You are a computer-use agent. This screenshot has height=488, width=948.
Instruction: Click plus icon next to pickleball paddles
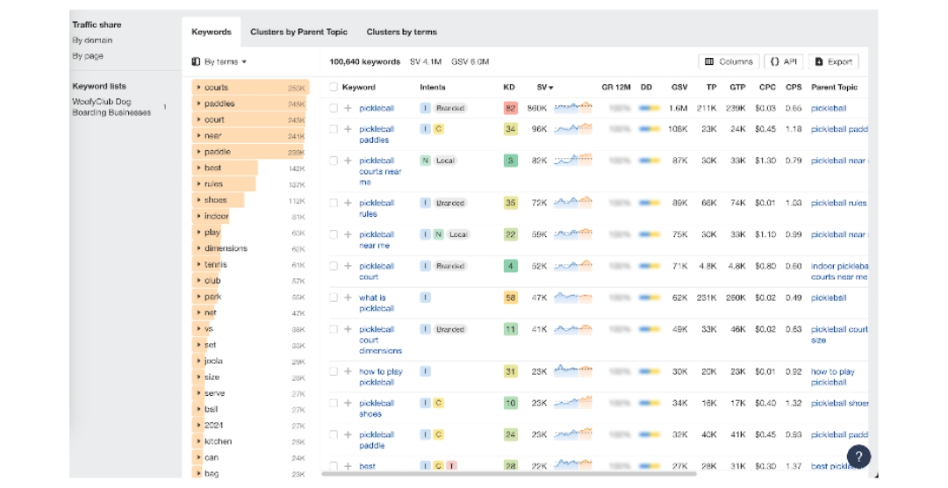click(x=348, y=129)
